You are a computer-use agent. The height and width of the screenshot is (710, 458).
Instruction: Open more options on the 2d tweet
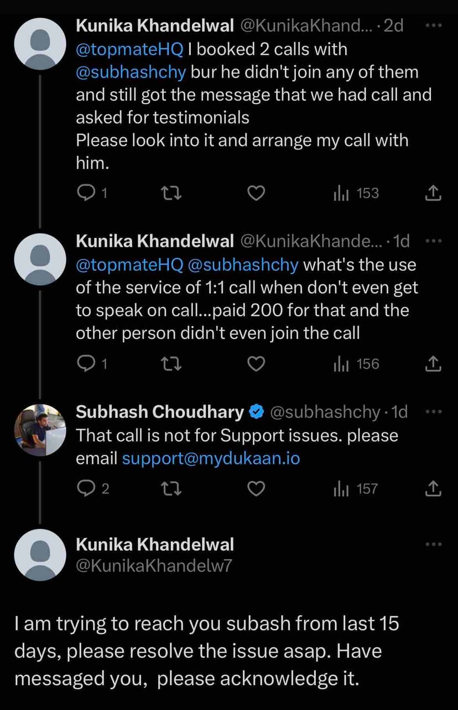coord(434,25)
